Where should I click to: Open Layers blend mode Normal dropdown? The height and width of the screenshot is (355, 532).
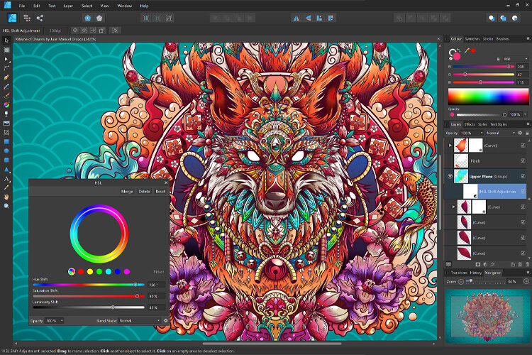tap(501, 133)
